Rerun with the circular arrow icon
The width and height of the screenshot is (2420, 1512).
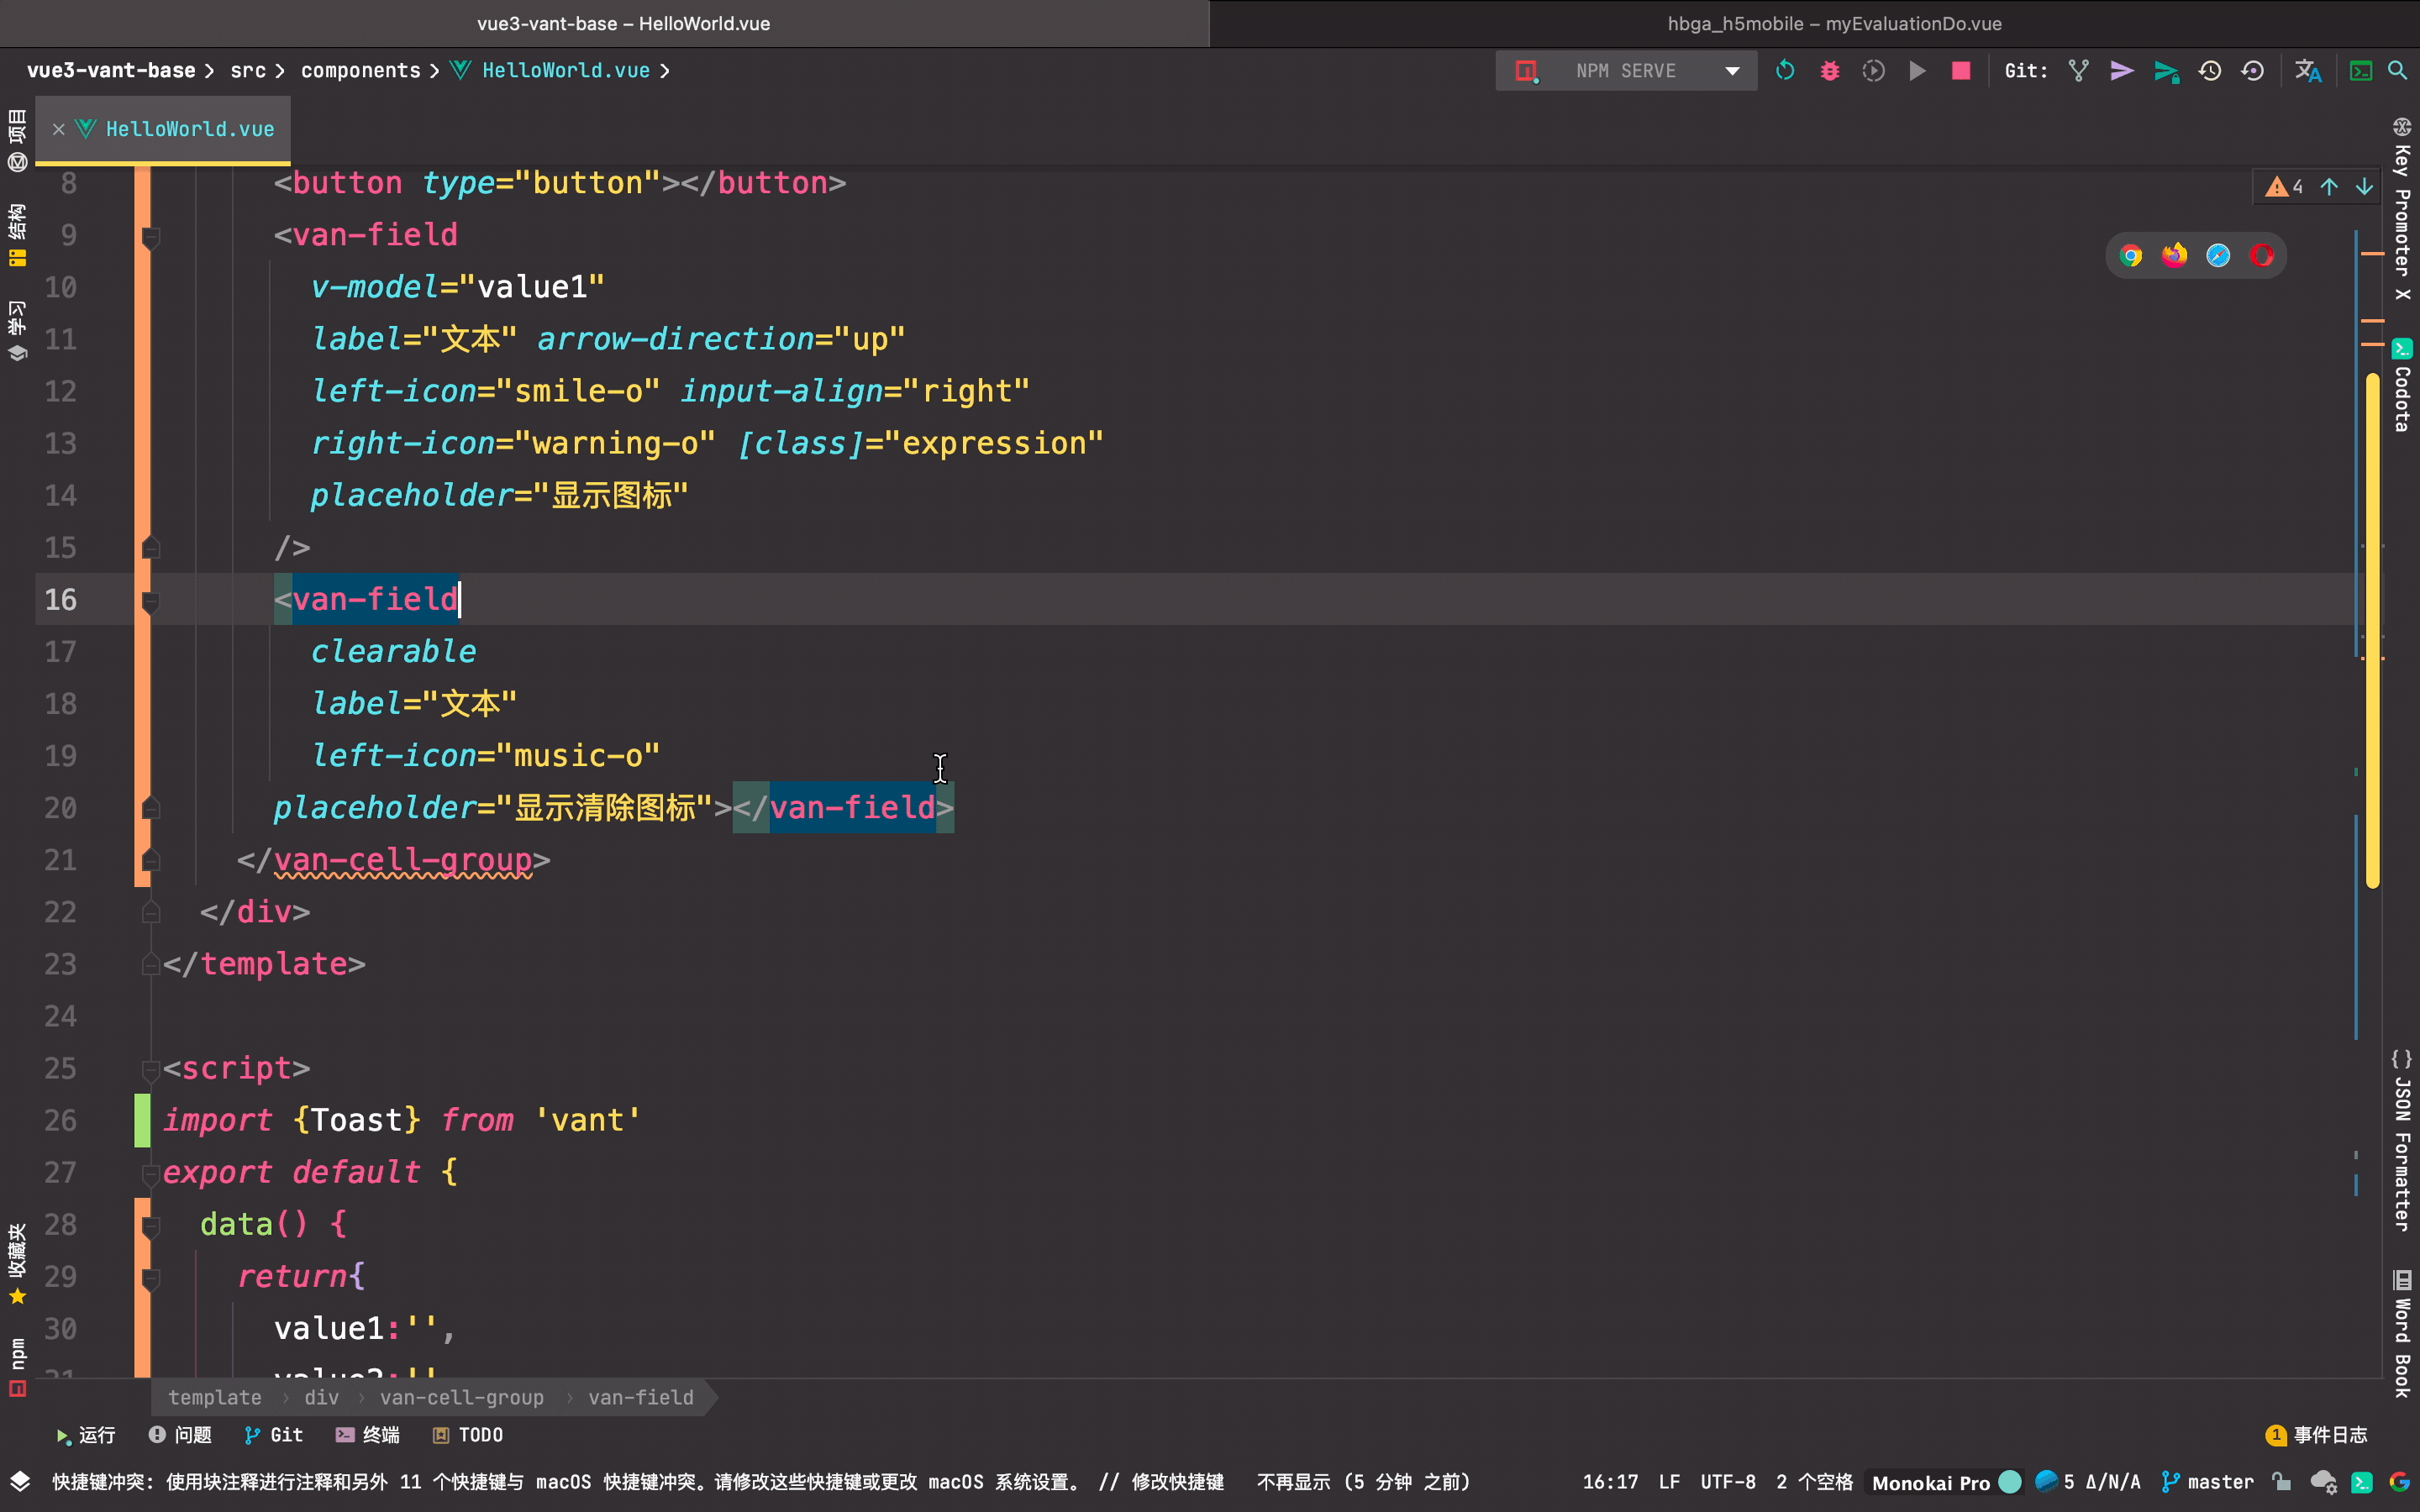1785,71
